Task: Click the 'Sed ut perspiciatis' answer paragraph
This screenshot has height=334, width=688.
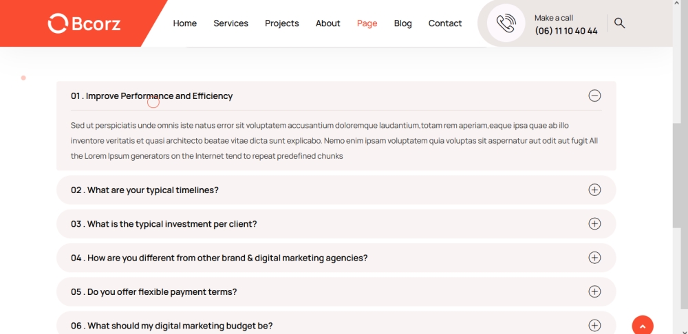Action: click(336, 141)
